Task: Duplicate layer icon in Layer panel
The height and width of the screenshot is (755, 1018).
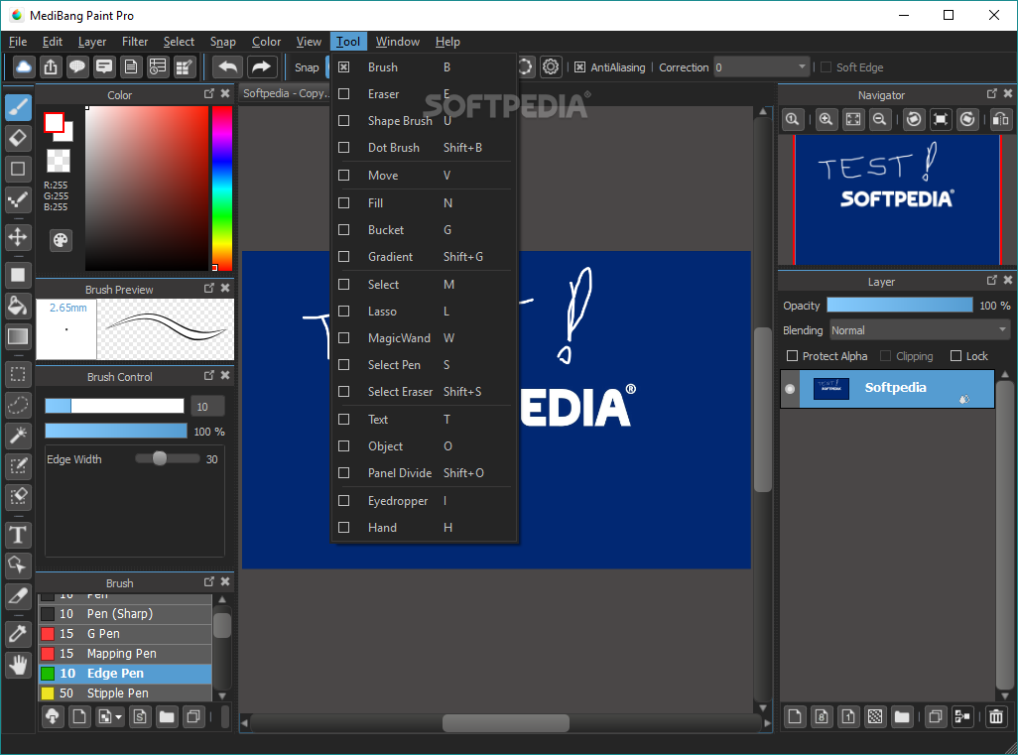Action: pos(935,716)
